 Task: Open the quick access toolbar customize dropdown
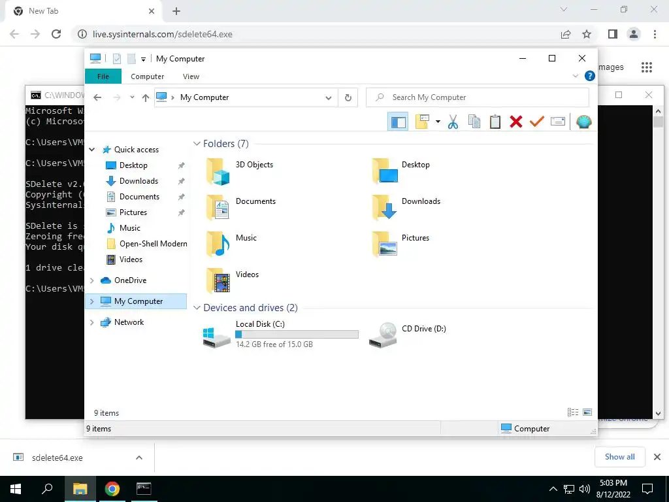[143, 59]
